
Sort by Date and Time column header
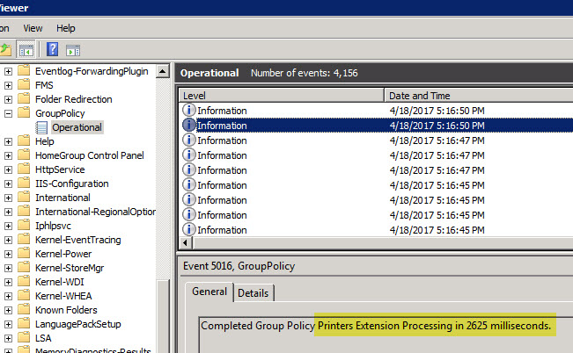[479, 96]
